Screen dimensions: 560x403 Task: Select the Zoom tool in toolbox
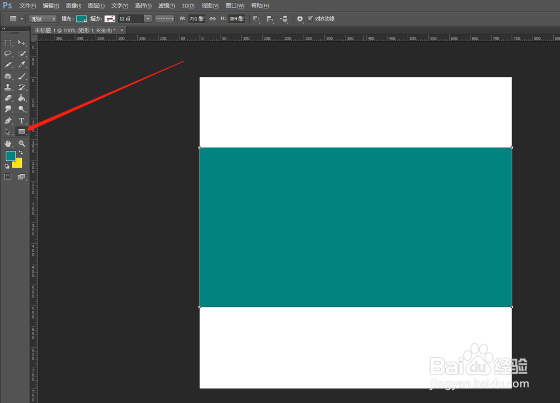coord(22,144)
